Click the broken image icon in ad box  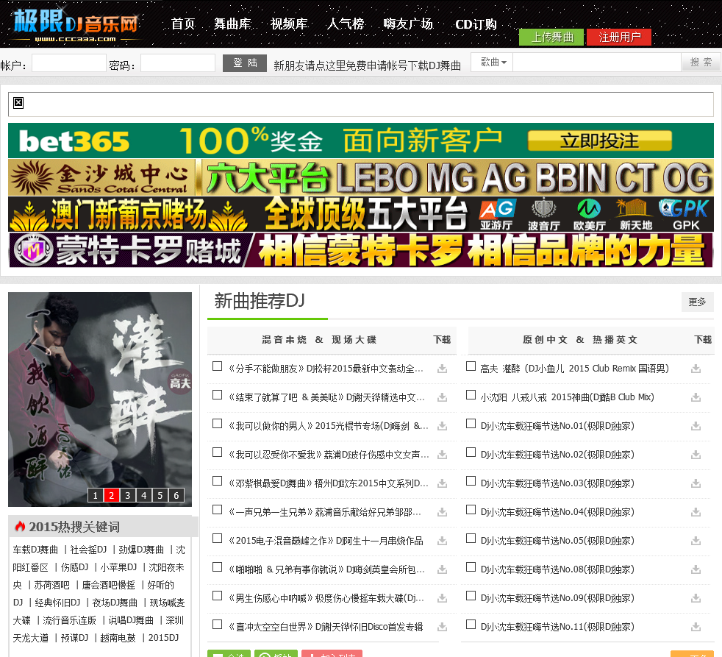(18, 103)
